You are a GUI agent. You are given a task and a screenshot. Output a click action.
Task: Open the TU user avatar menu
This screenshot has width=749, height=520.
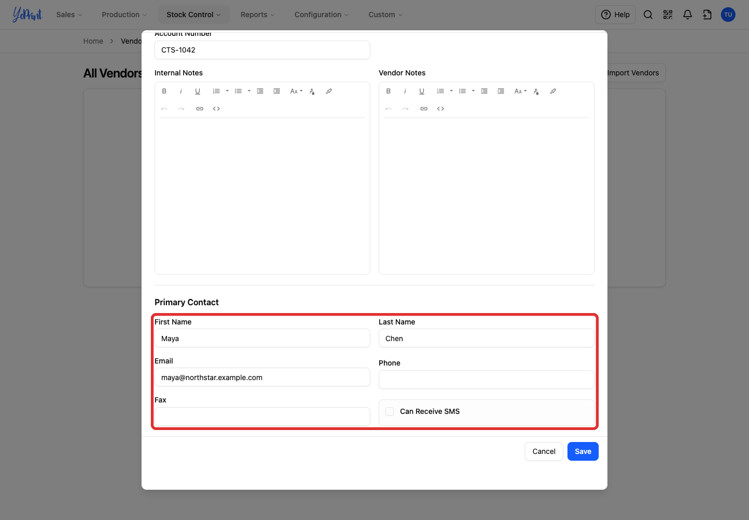[x=728, y=15]
